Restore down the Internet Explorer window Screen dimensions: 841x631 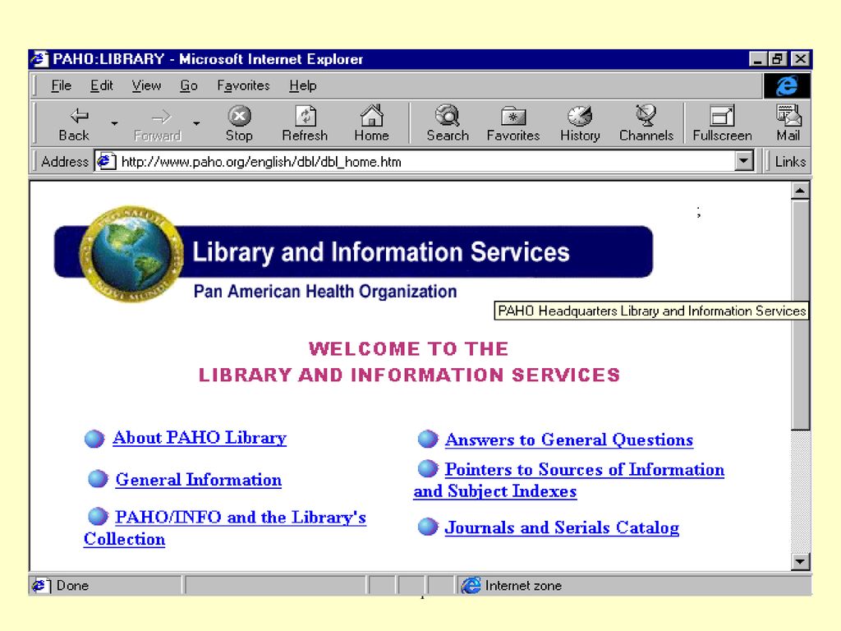point(778,59)
